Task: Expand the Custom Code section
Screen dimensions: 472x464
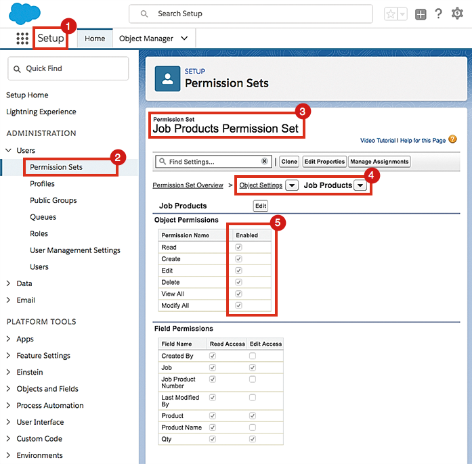Action: click(8, 439)
